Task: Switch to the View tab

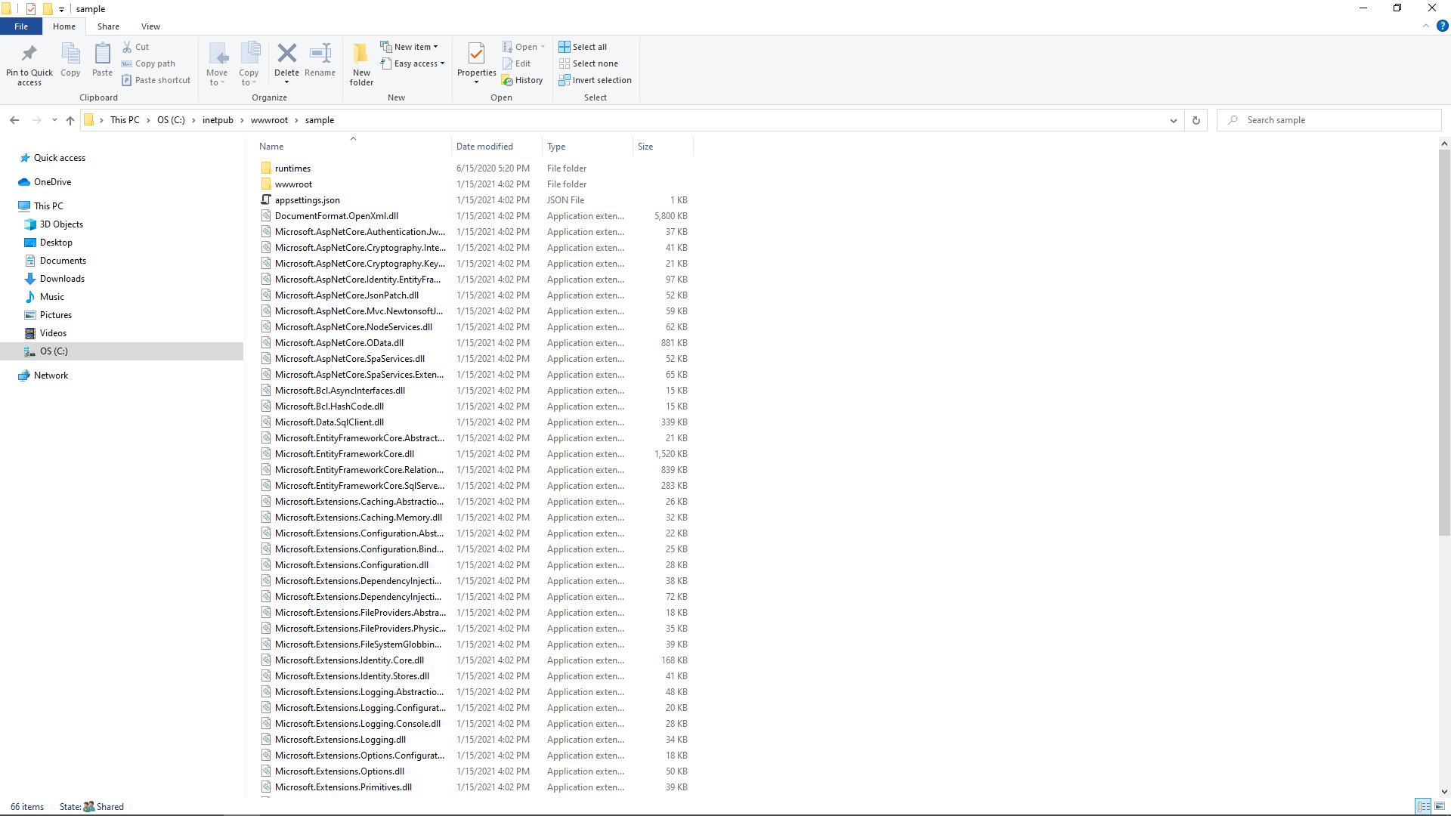Action: (x=150, y=26)
